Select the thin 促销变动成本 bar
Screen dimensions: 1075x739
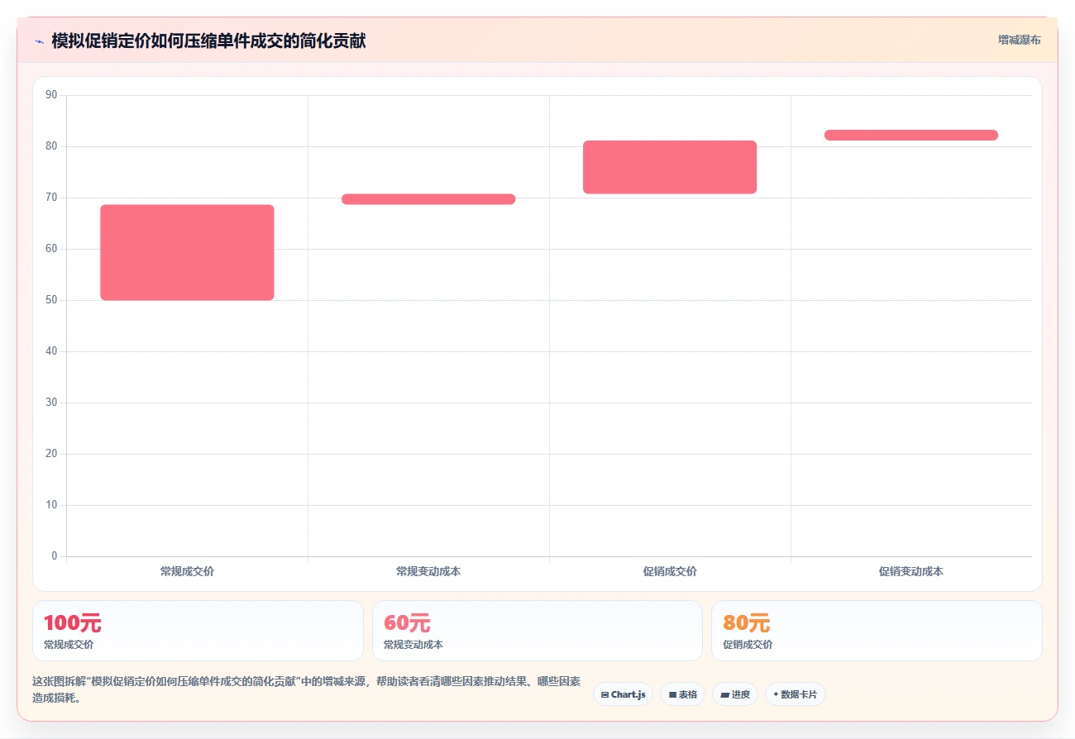click(911, 135)
